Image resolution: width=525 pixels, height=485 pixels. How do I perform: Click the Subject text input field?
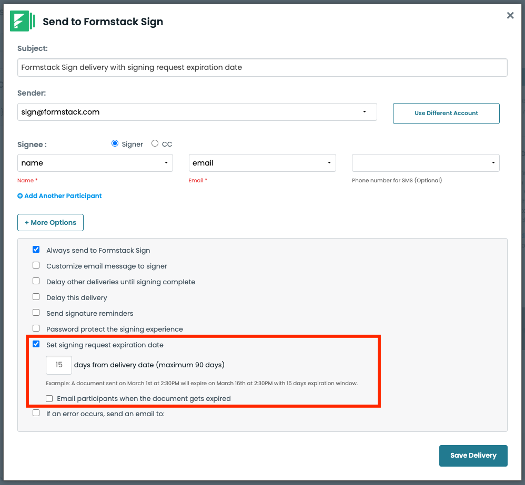click(262, 68)
